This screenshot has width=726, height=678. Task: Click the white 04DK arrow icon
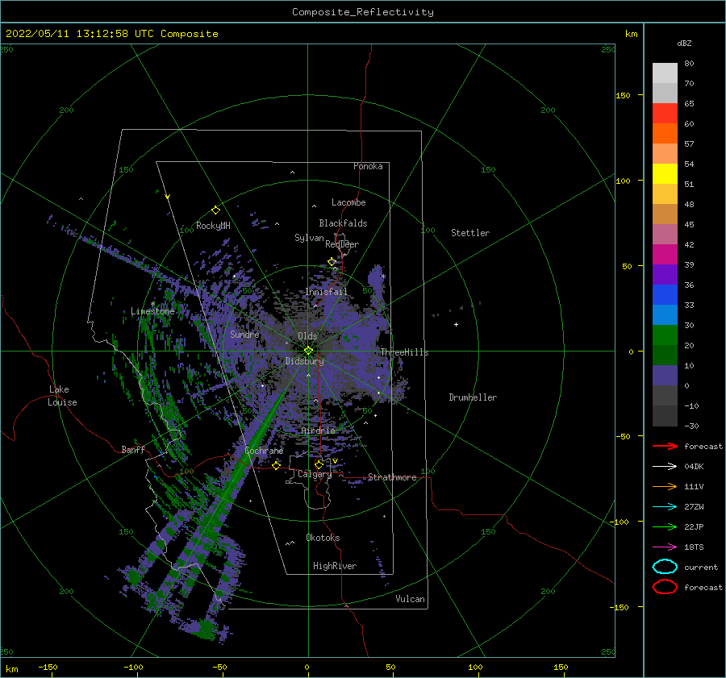pyautogui.click(x=665, y=466)
